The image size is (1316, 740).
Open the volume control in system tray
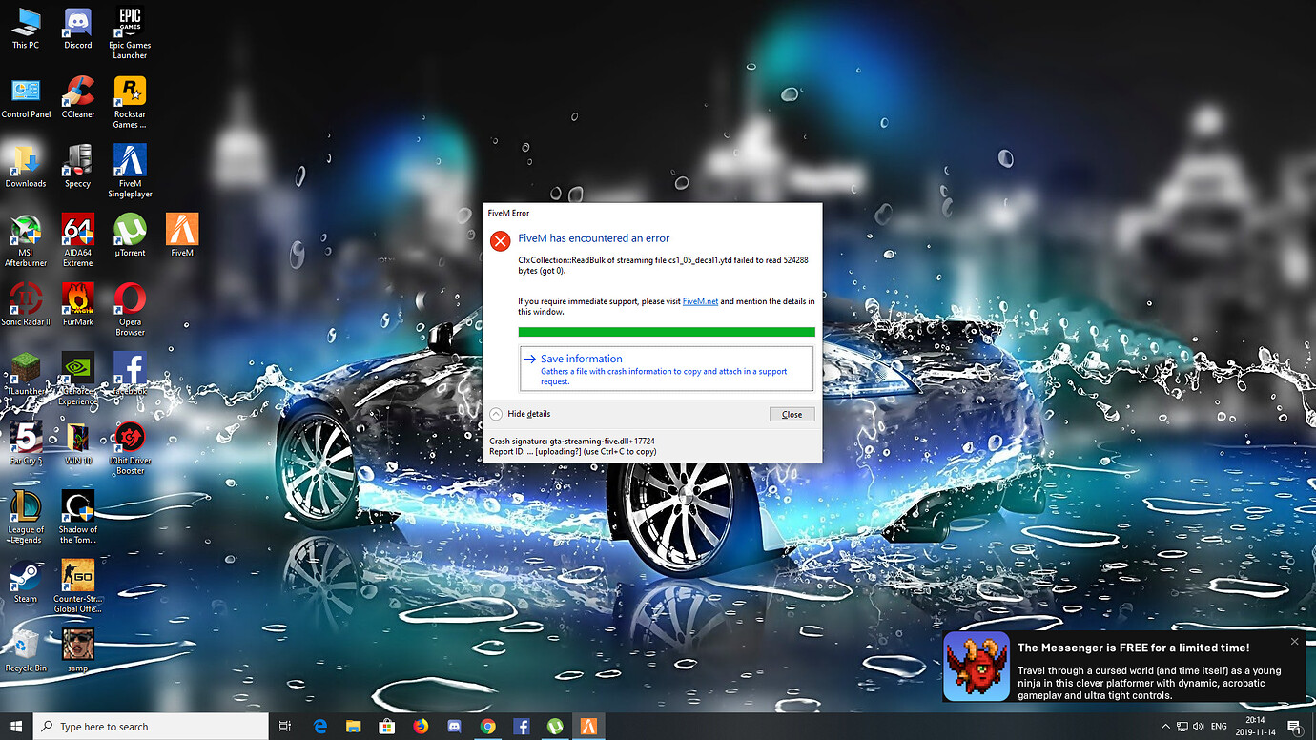(1198, 727)
